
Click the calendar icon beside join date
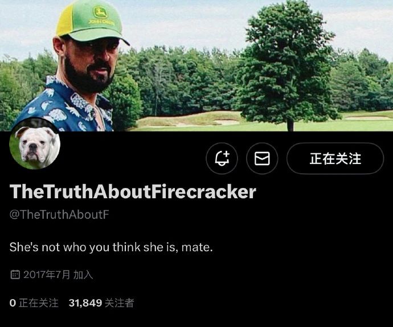15,275
